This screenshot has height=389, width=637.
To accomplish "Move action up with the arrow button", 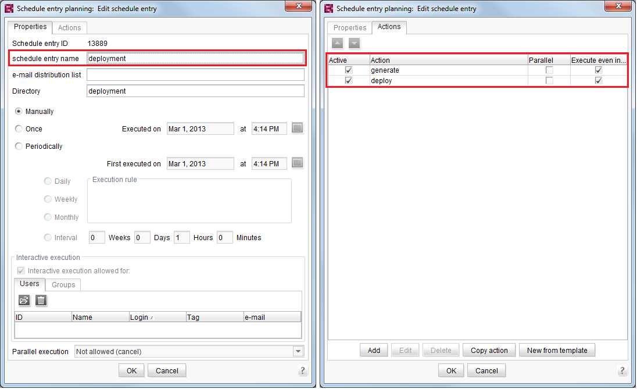I will 337,43.
